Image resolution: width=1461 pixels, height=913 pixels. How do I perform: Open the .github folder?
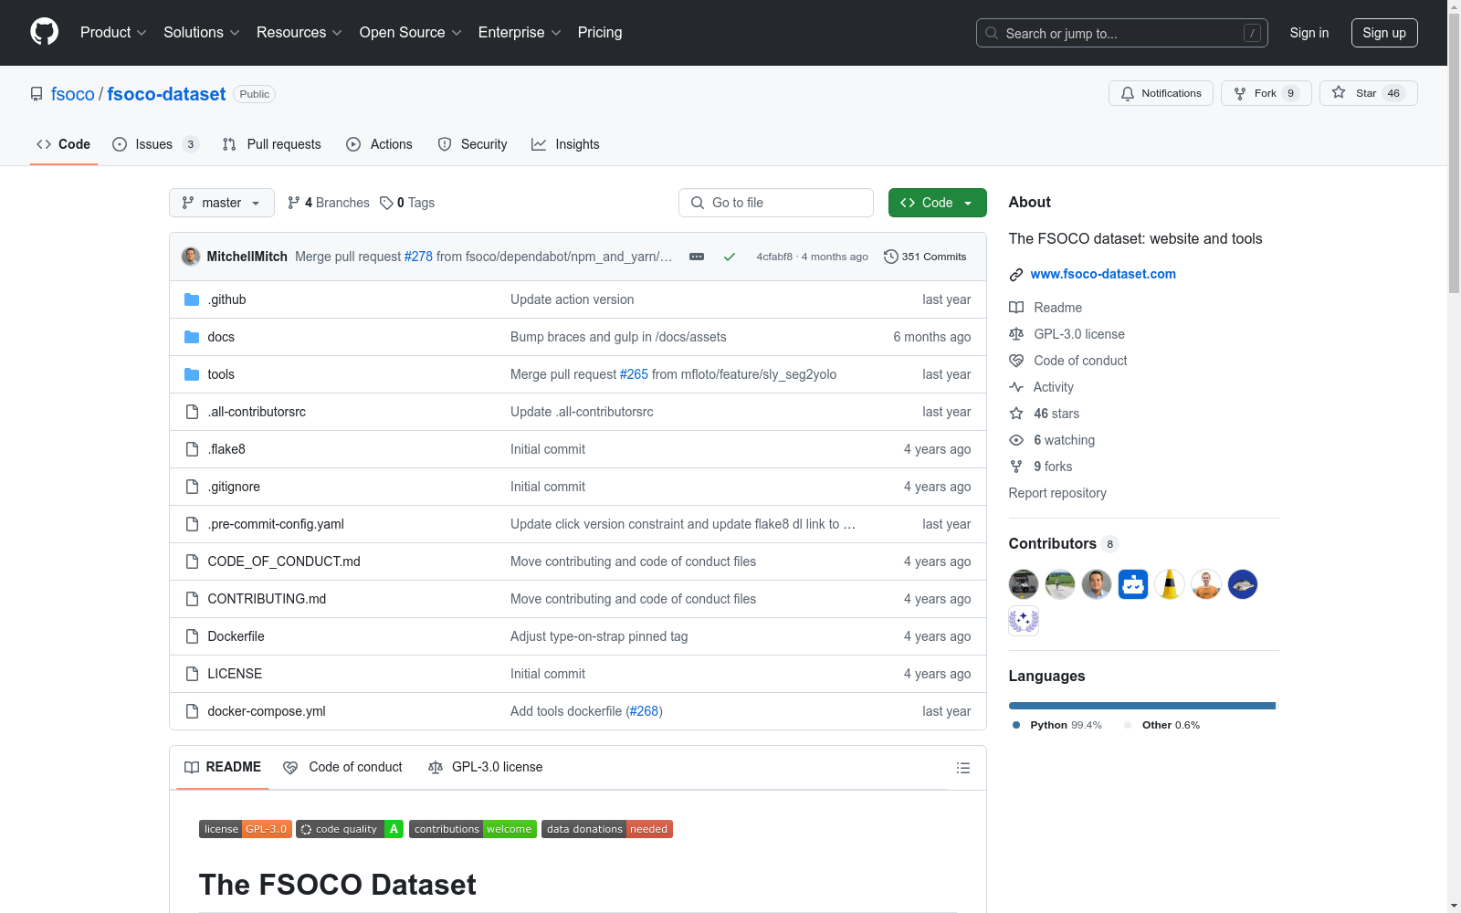[x=227, y=299]
